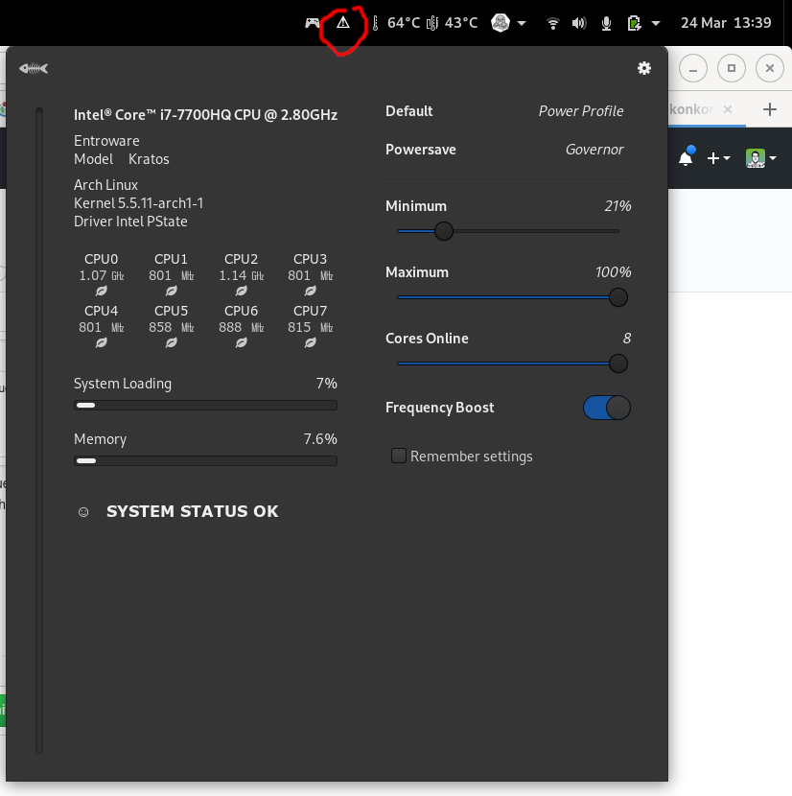Open the user avatar menu in browser
Viewport: 792px width, 796px height.
click(760, 158)
